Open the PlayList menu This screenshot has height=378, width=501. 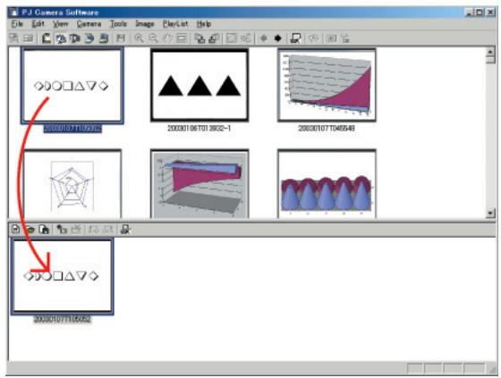coord(175,24)
